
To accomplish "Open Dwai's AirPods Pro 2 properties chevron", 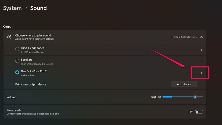I will coord(201,73).
